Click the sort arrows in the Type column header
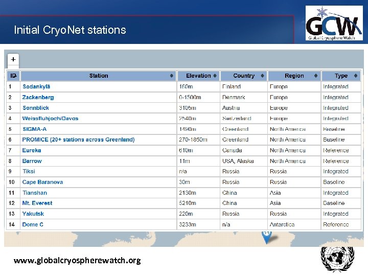The image size is (368, 276). [x=356, y=76]
